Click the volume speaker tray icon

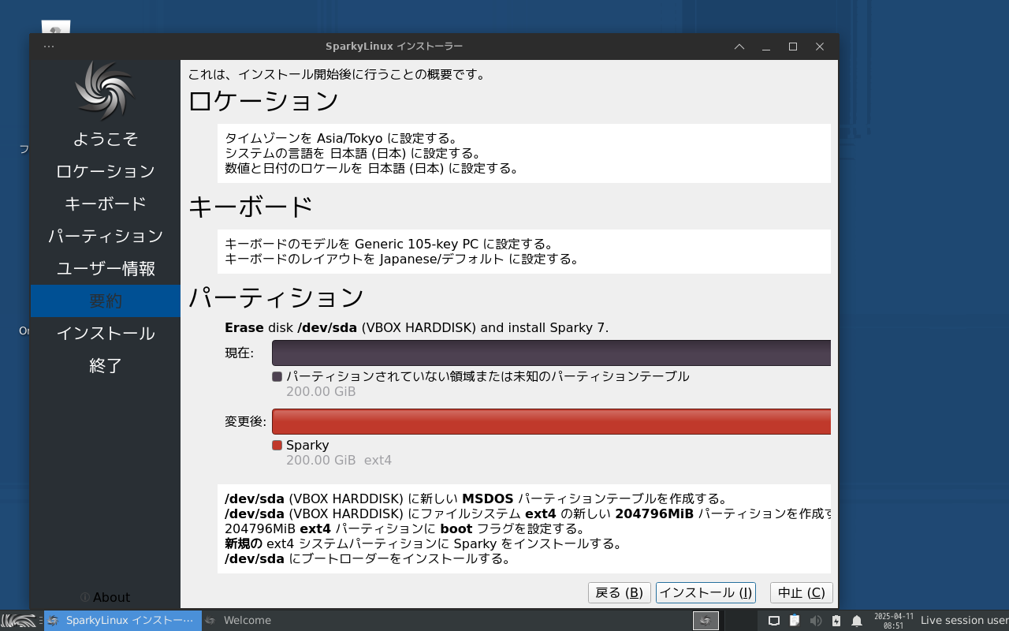pos(816,621)
